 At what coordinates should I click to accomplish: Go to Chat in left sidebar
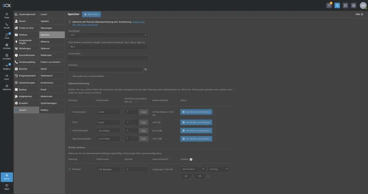click(7, 36)
